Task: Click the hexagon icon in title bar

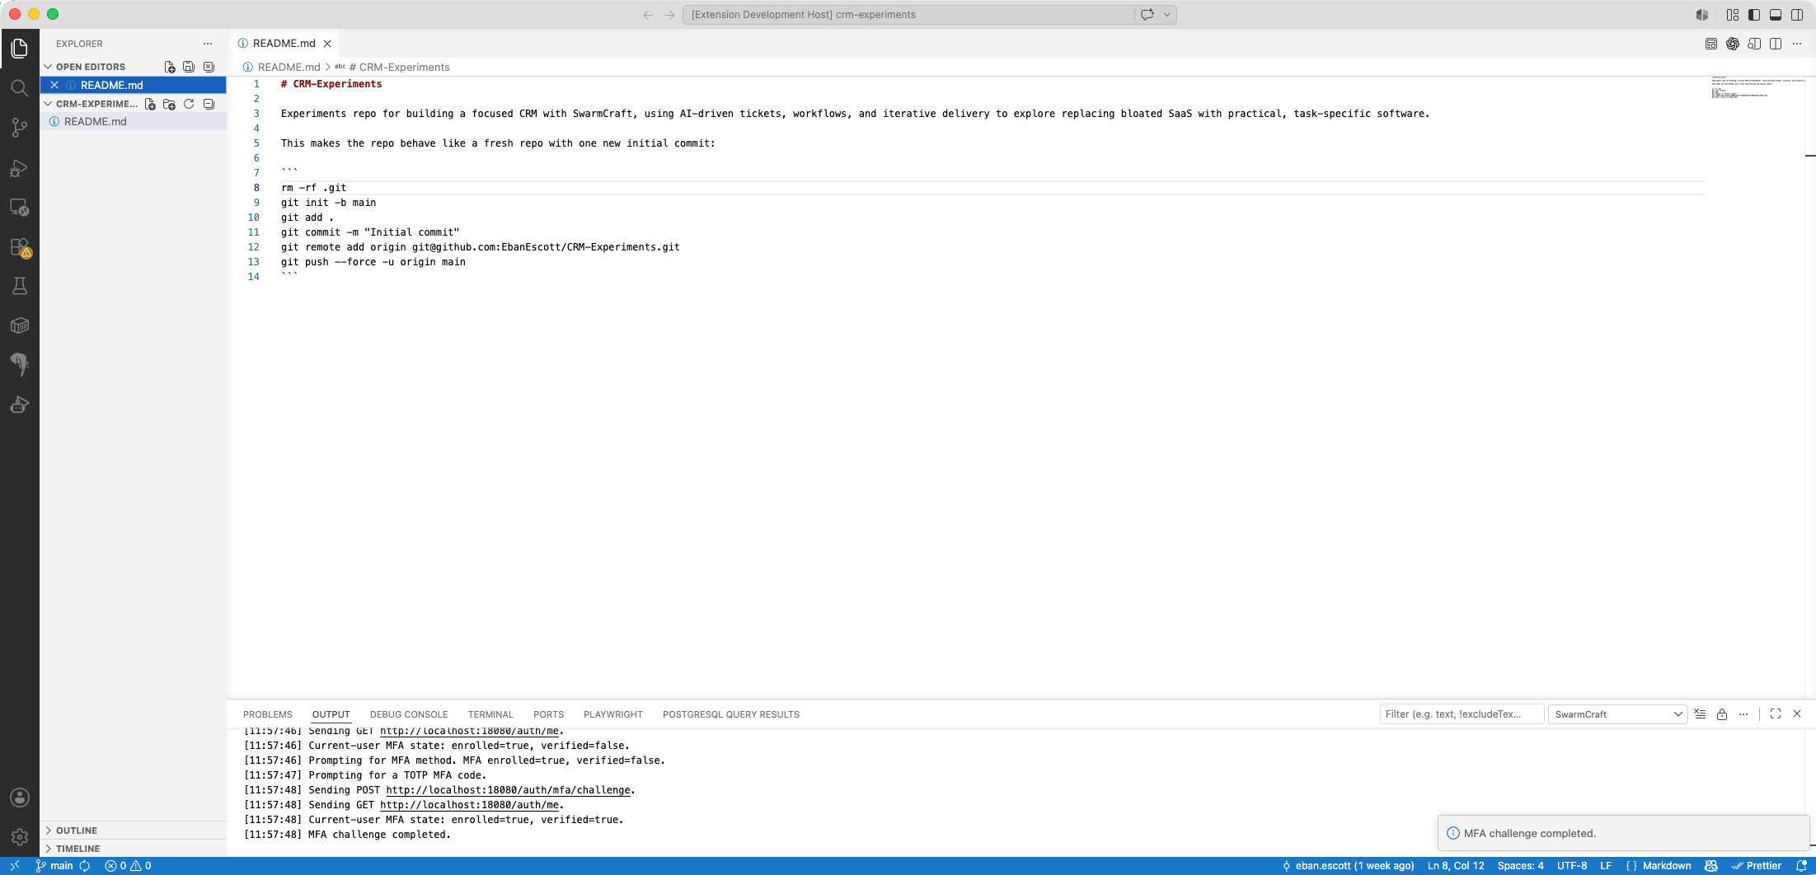Action: [x=1702, y=15]
